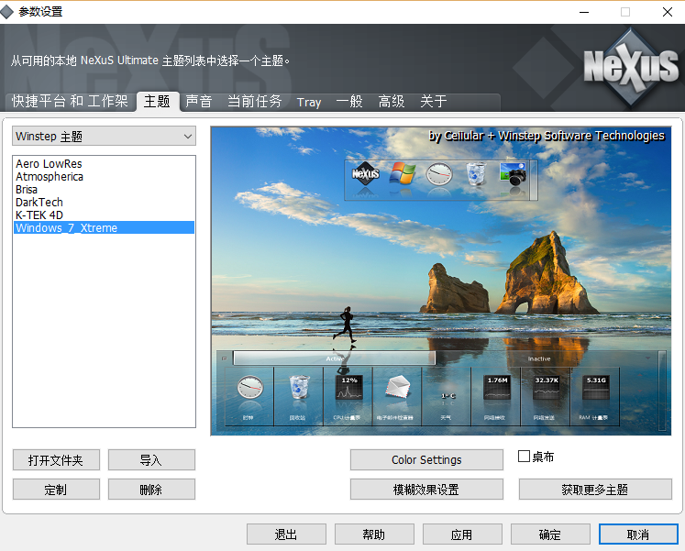
Task: Click the 退出 button
Action: tap(286, 534)
